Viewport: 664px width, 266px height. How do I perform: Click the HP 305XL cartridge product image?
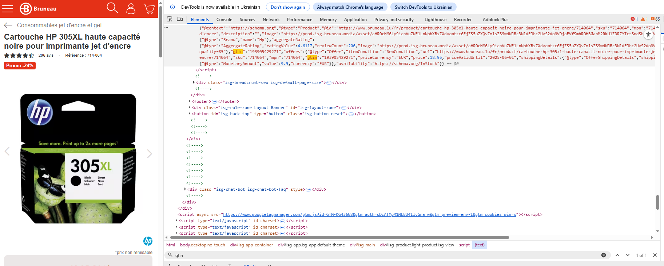point(78,158)
